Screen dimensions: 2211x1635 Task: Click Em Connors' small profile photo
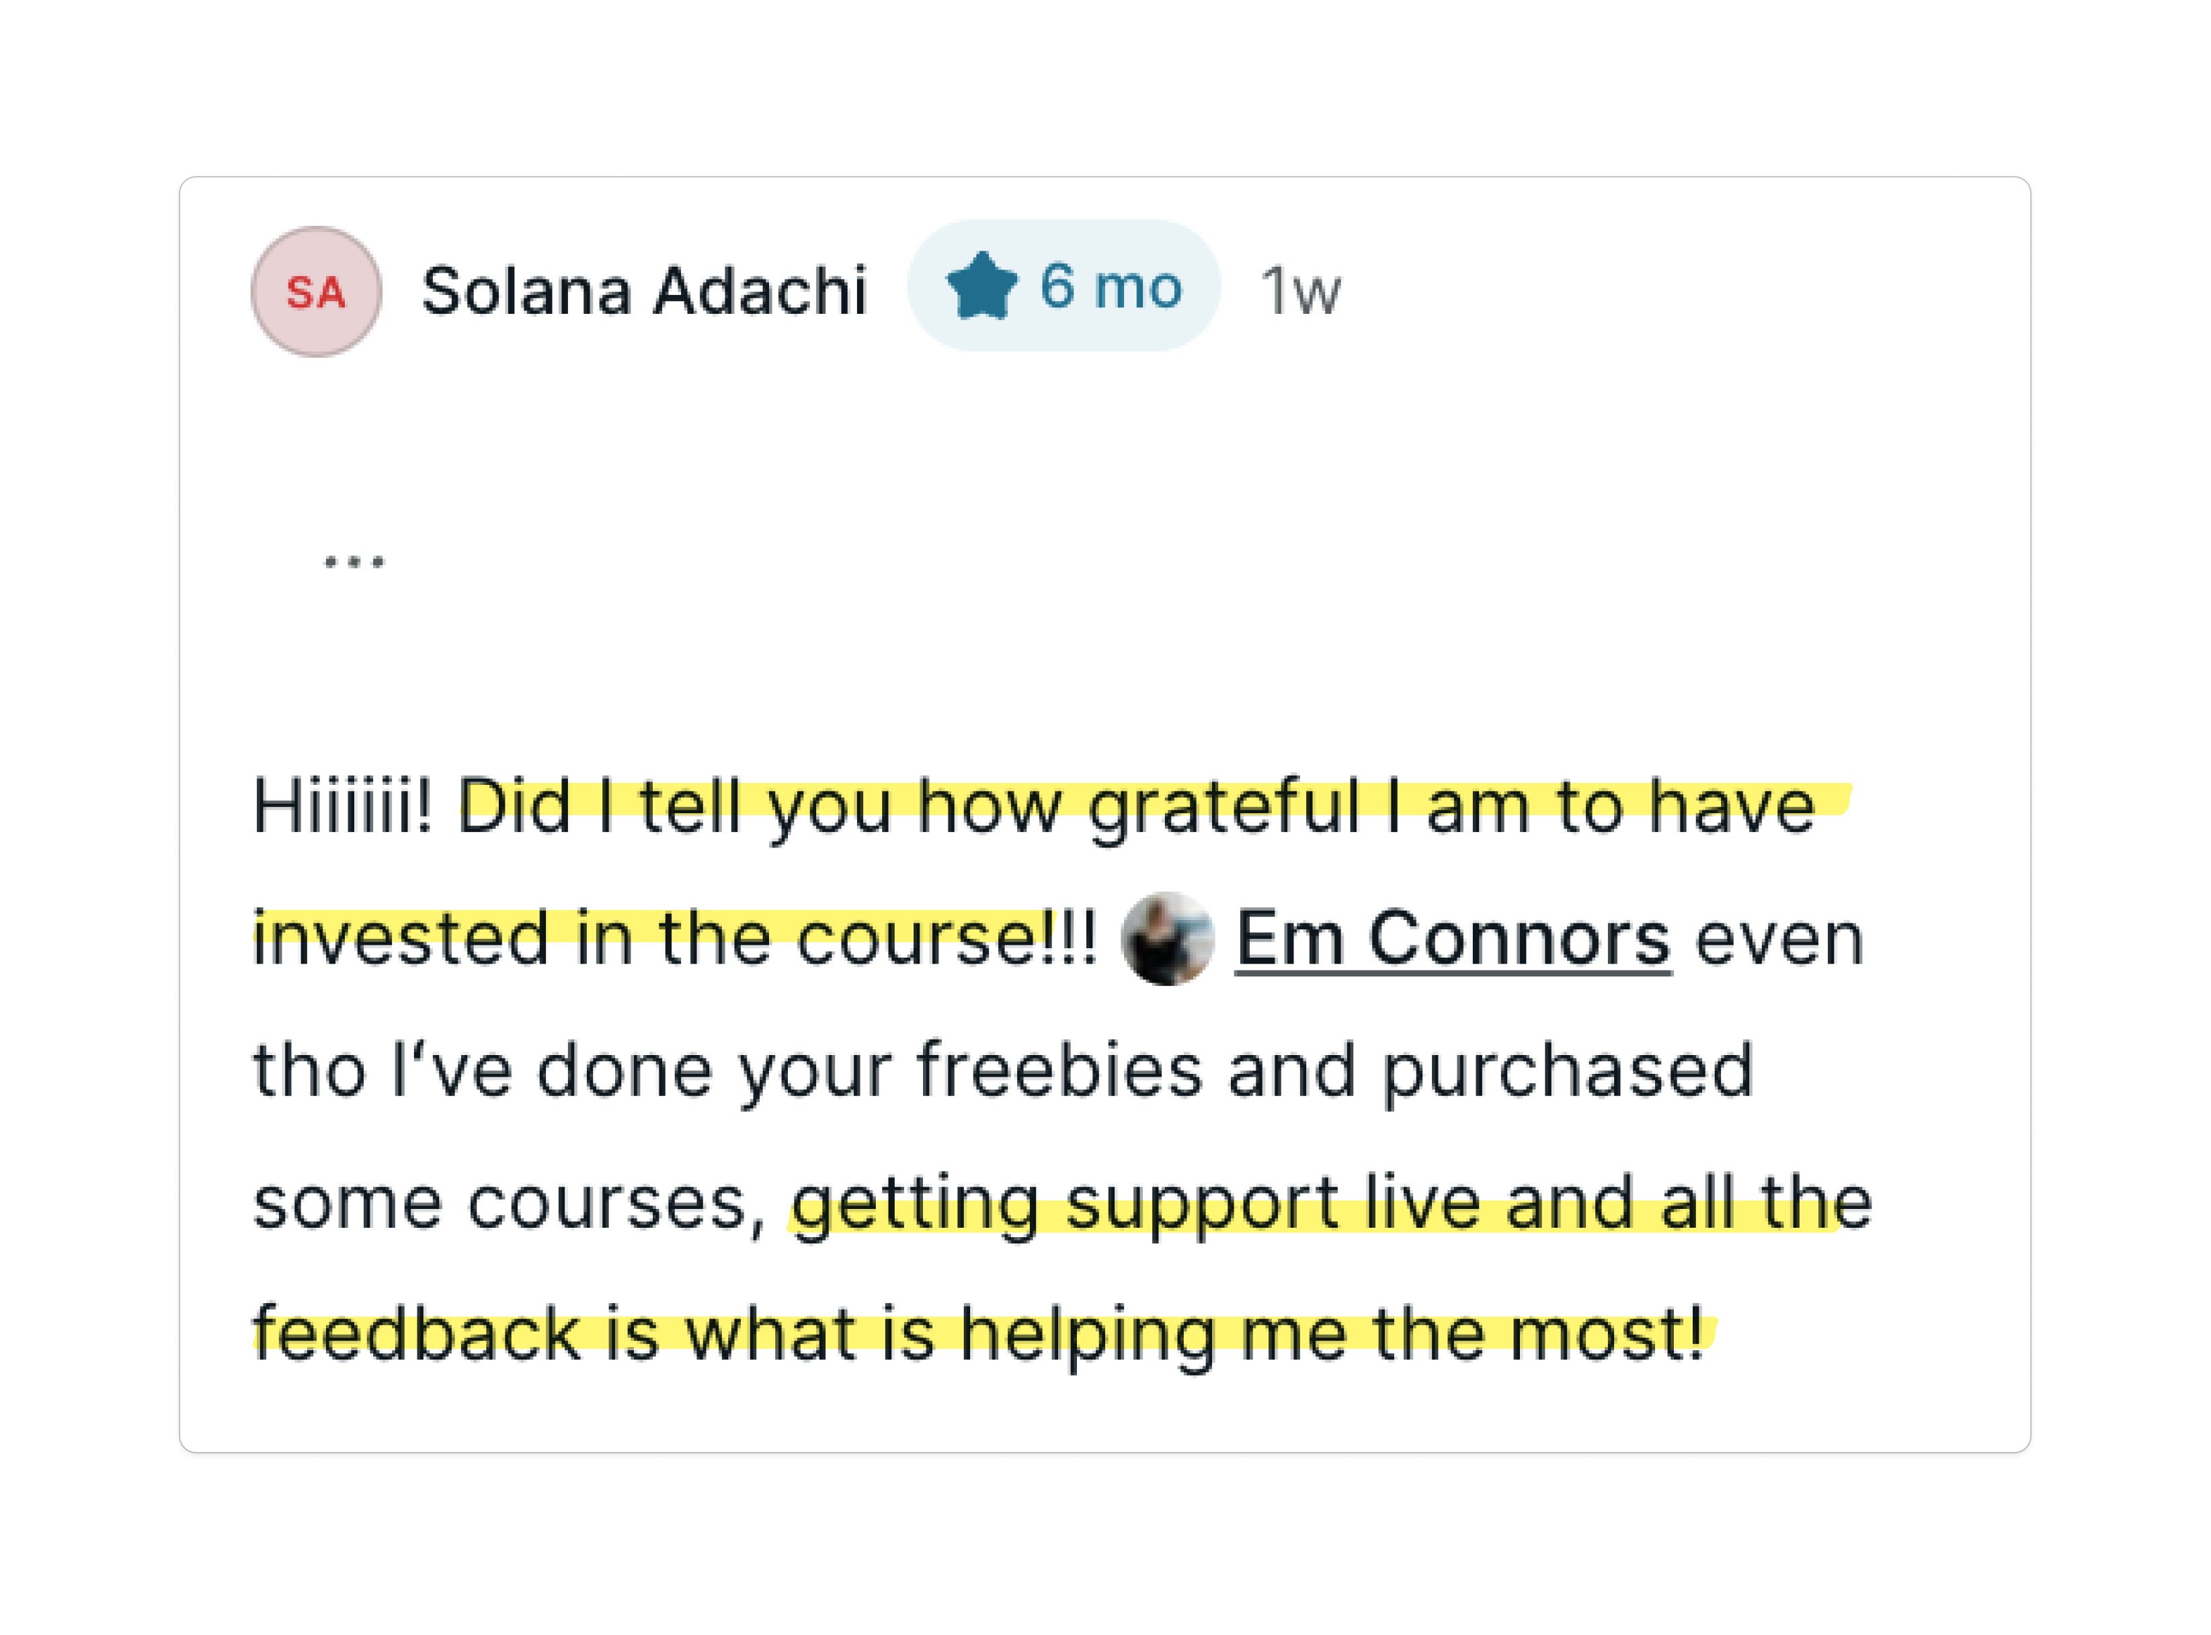[x=1168, y=938]
